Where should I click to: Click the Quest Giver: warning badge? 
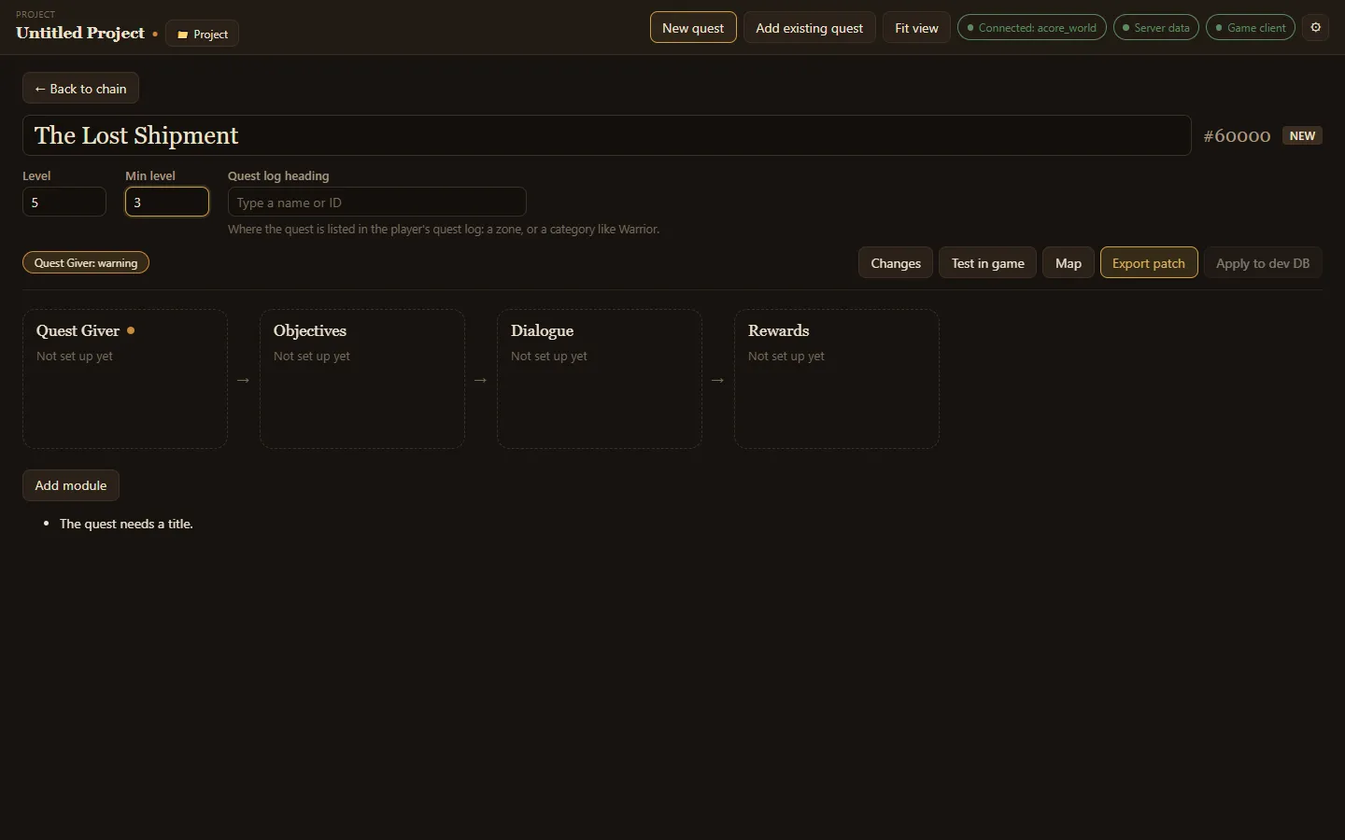(x=86, y=263)
